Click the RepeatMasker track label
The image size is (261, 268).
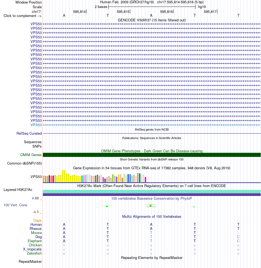click(x=30, y=262)
